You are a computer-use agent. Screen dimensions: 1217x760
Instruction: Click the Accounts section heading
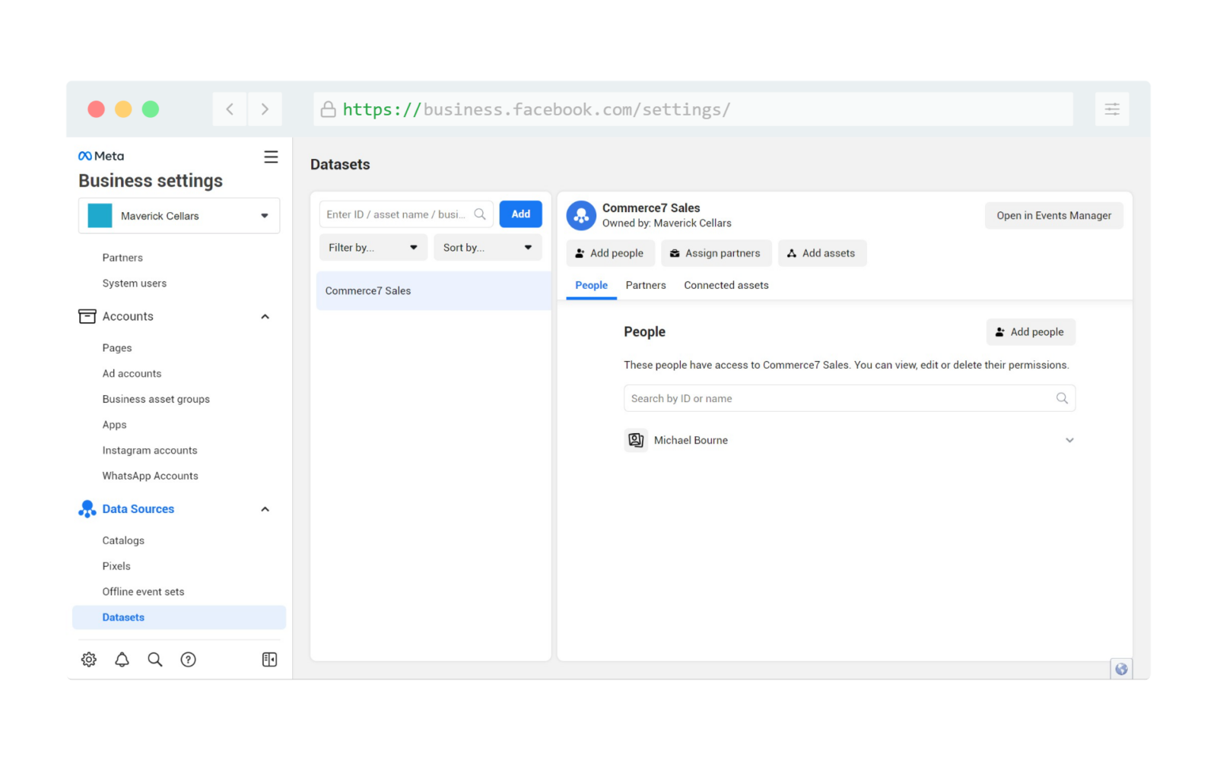[x=128, y=316]
